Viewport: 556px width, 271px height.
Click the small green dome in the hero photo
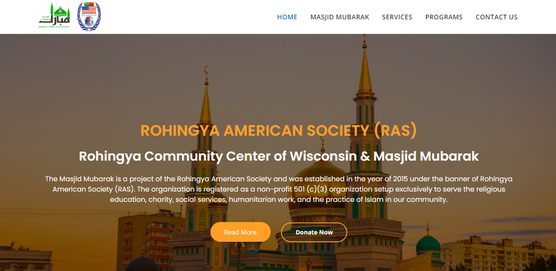click(x=428, y=245)
